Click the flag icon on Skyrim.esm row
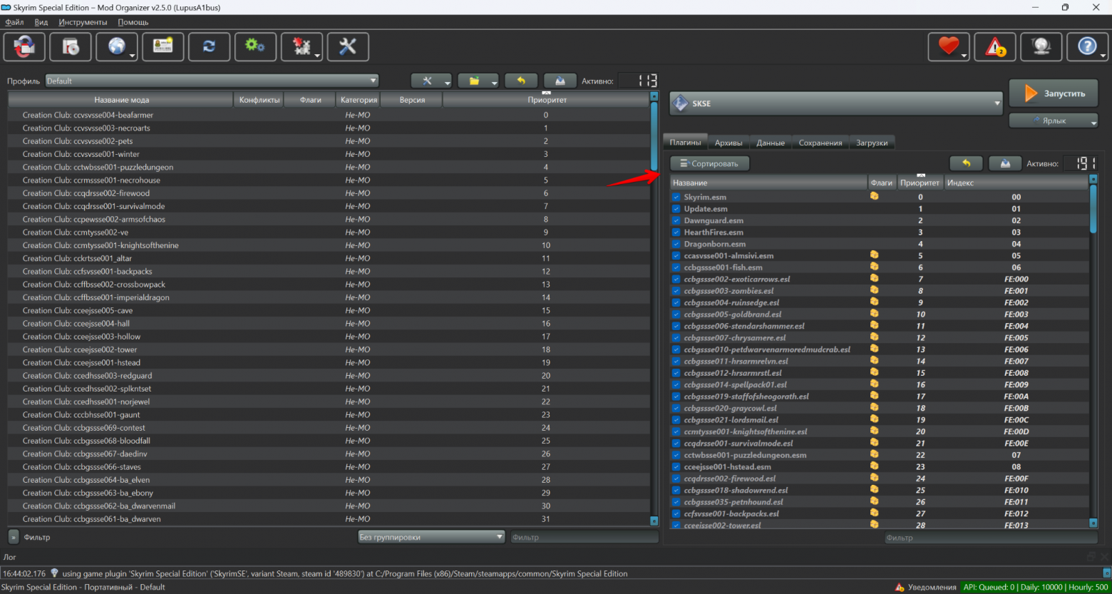The height and width of the screenshot is (594, 1112). (874, 196)
